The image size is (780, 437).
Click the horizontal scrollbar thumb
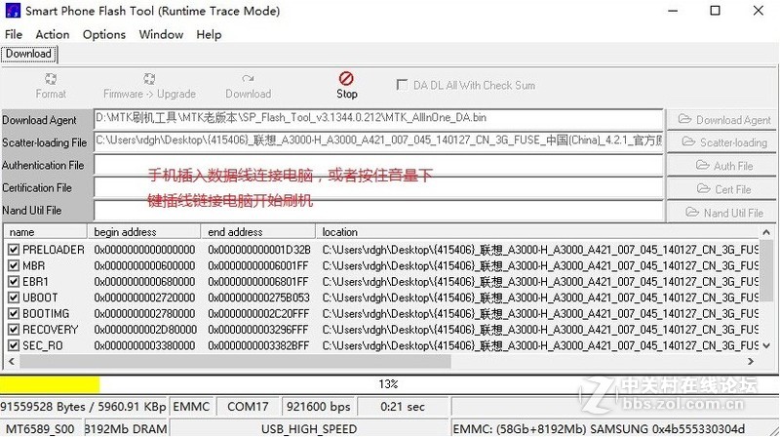click(235, 361)
